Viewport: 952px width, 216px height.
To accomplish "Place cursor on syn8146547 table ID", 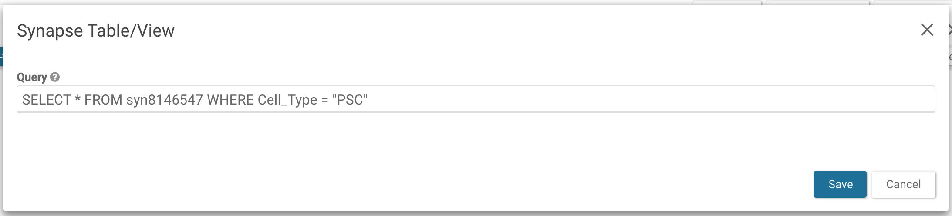I will click(x=165, y=100).
